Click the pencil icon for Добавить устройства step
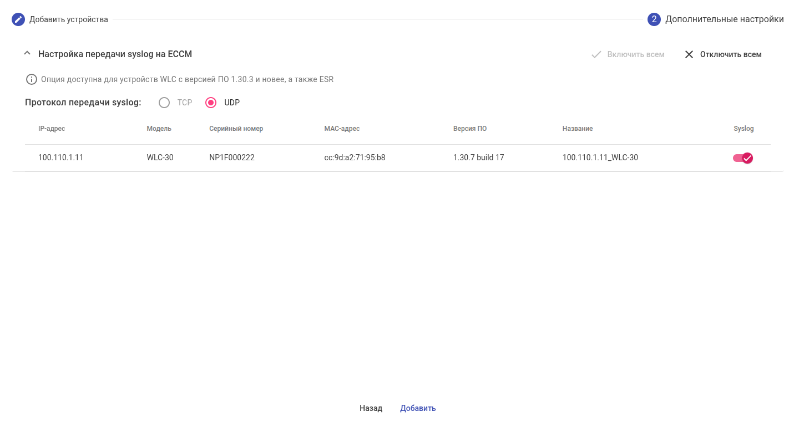This screenshot has width=794, height=437. tap(18, 19)
